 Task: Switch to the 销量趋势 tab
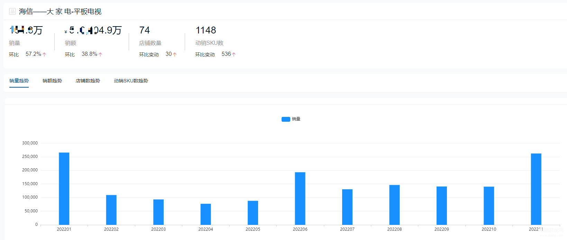[x=19, y=81]
